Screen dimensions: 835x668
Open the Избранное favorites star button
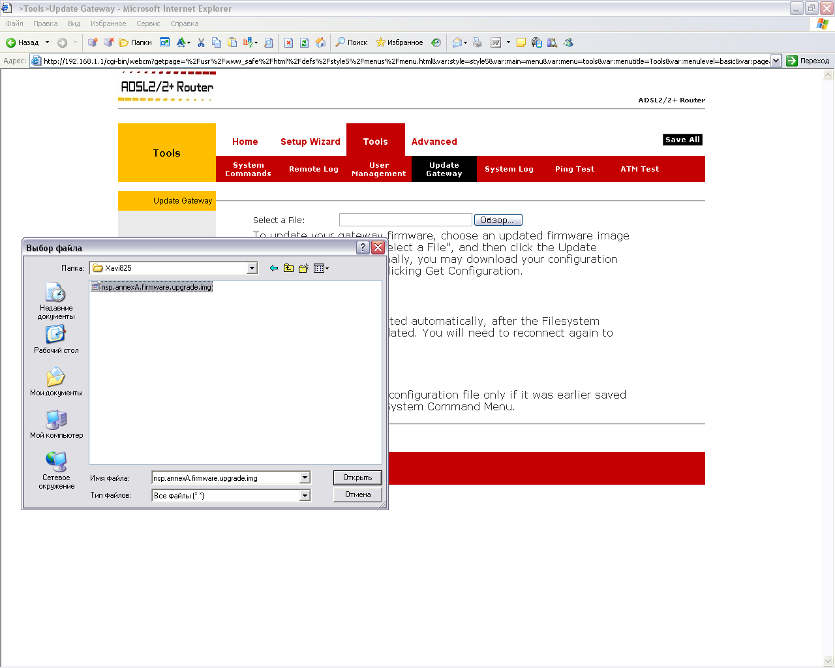399,42
